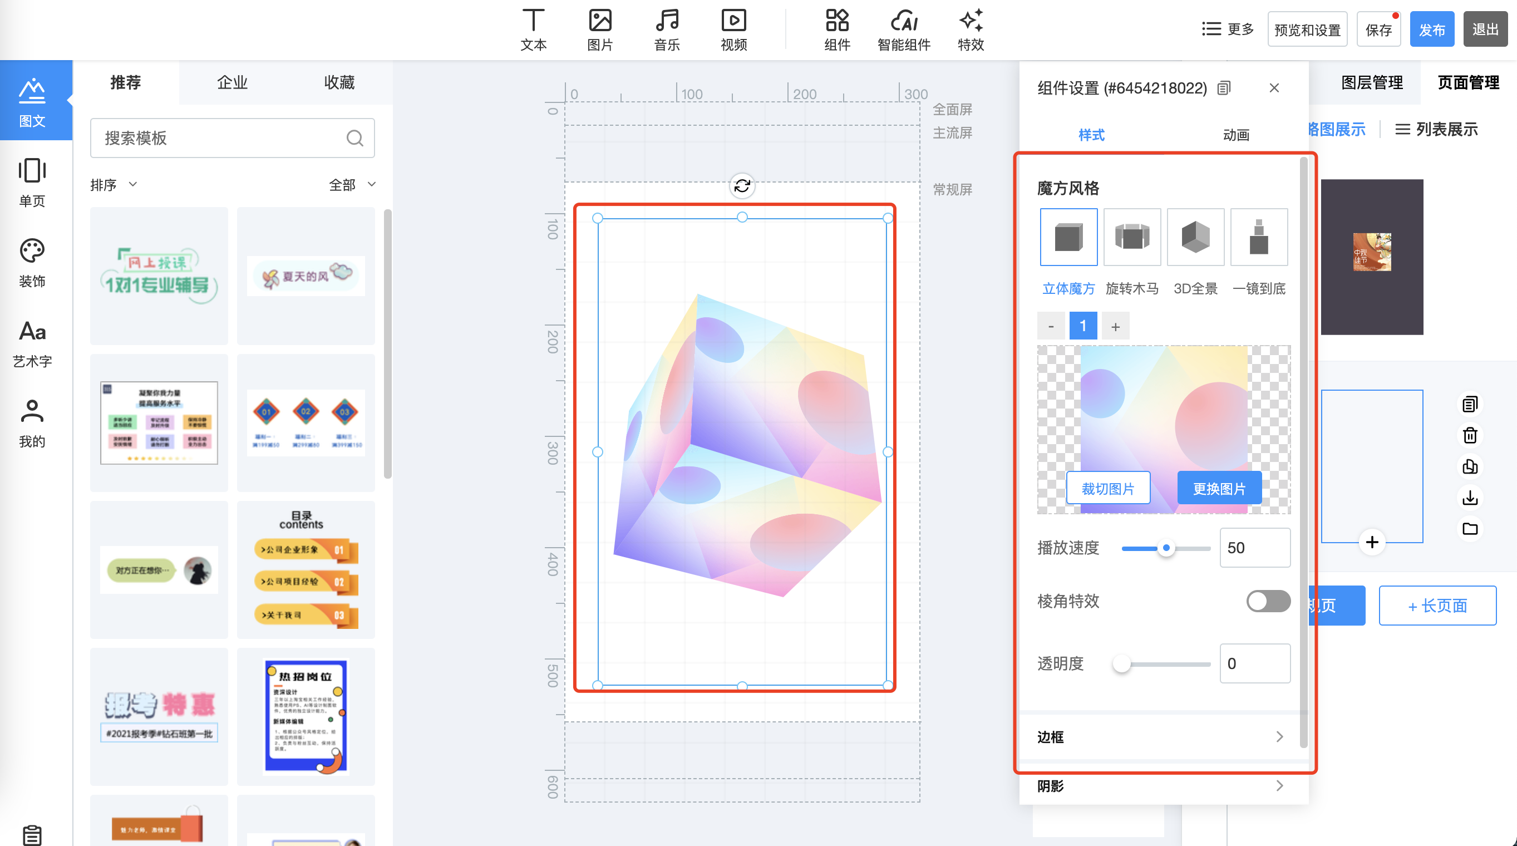1517x846 pixels.
Task: Click the 更换图片 replace button
Action: [x=1219, y=488]
